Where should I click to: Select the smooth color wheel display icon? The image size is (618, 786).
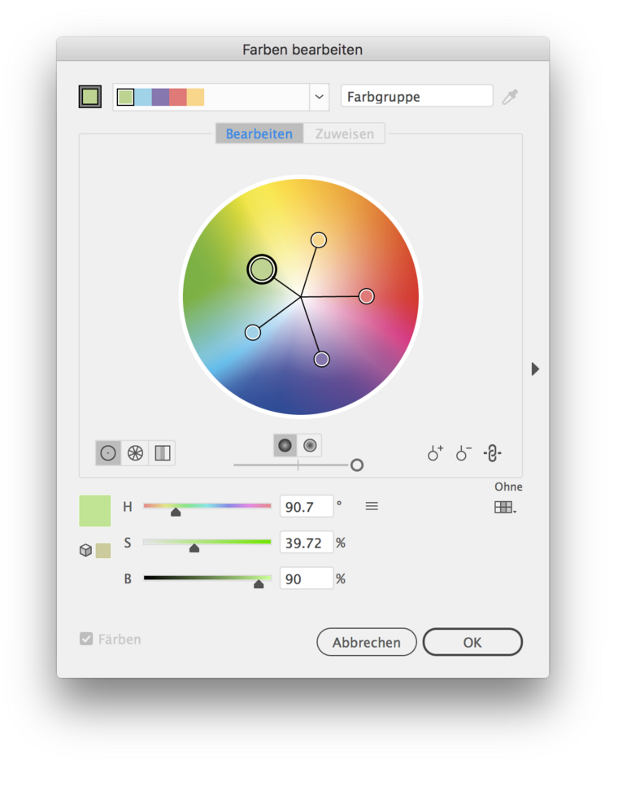108,453
